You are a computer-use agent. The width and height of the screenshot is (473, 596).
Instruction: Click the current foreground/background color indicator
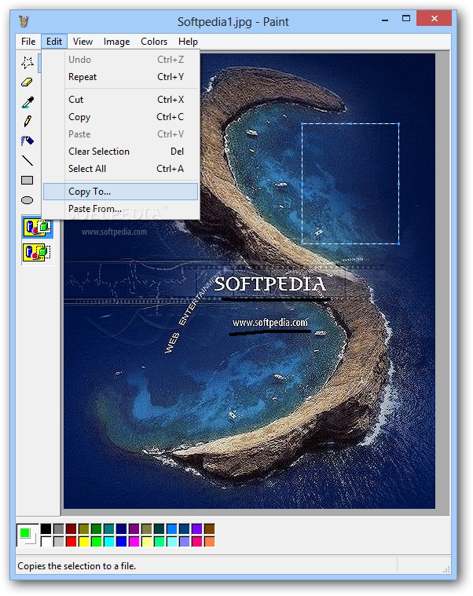click(x=27, y=536)
